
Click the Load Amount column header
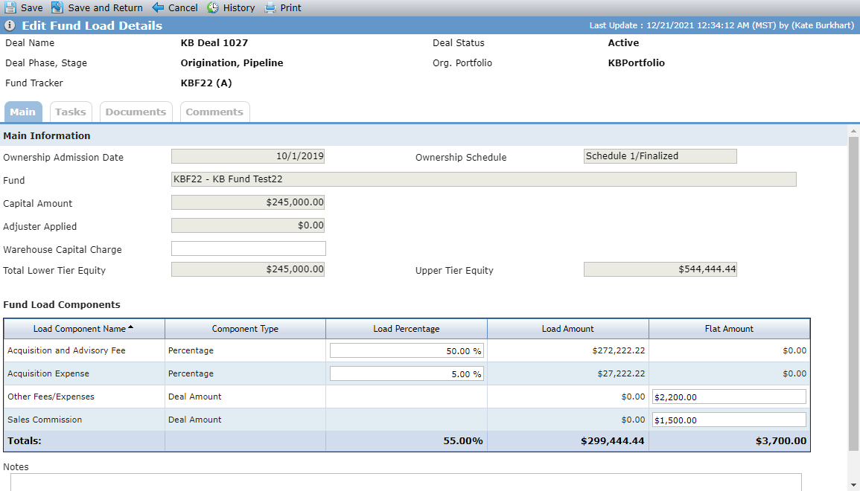[x=567, y=329]
